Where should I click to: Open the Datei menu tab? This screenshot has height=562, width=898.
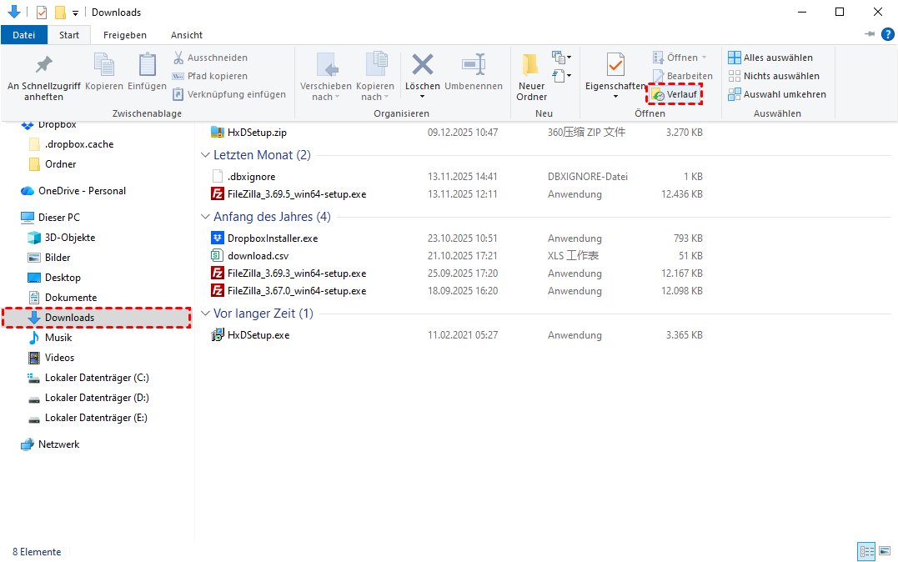click(x=24, y=35)
